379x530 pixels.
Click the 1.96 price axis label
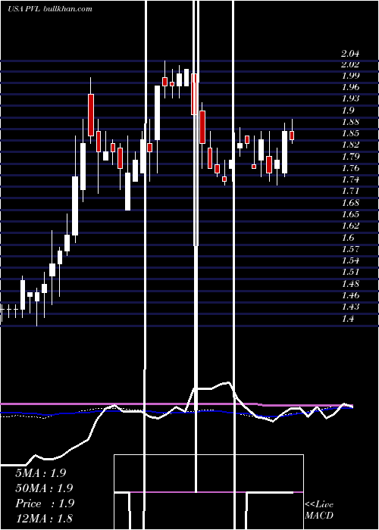(350, 88)
